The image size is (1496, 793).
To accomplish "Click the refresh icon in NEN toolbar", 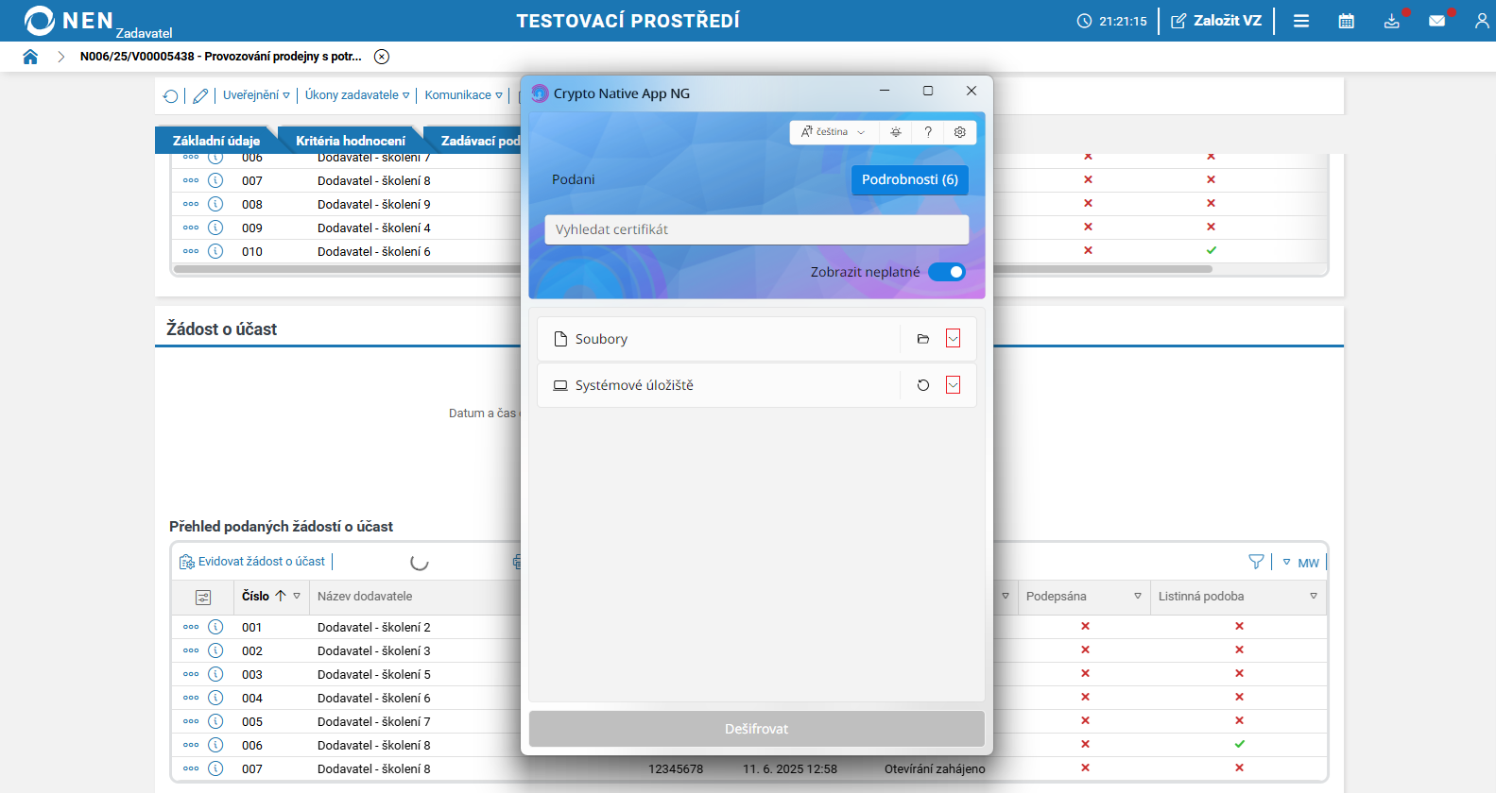I will 171,95.
